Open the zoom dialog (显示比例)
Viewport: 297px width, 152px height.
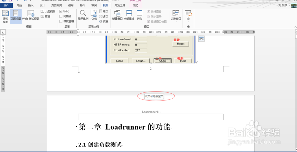[83, 15]
